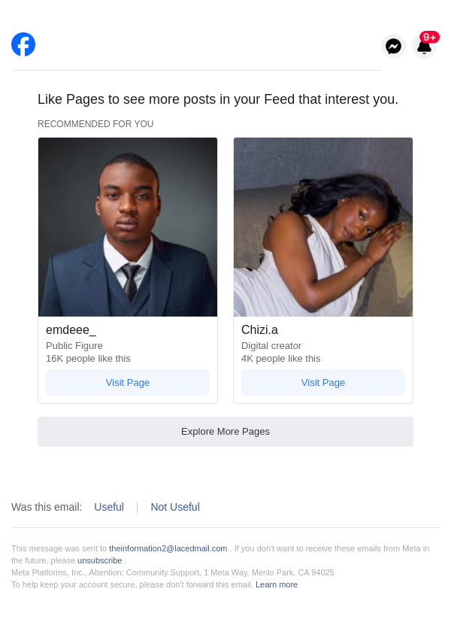This screenshot has height=619, width=451.
Task: Visit Page for Chizi.a
Action: (323, 382)
